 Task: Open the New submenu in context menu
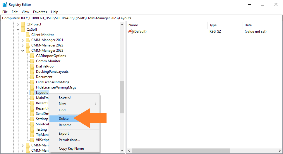62,104
